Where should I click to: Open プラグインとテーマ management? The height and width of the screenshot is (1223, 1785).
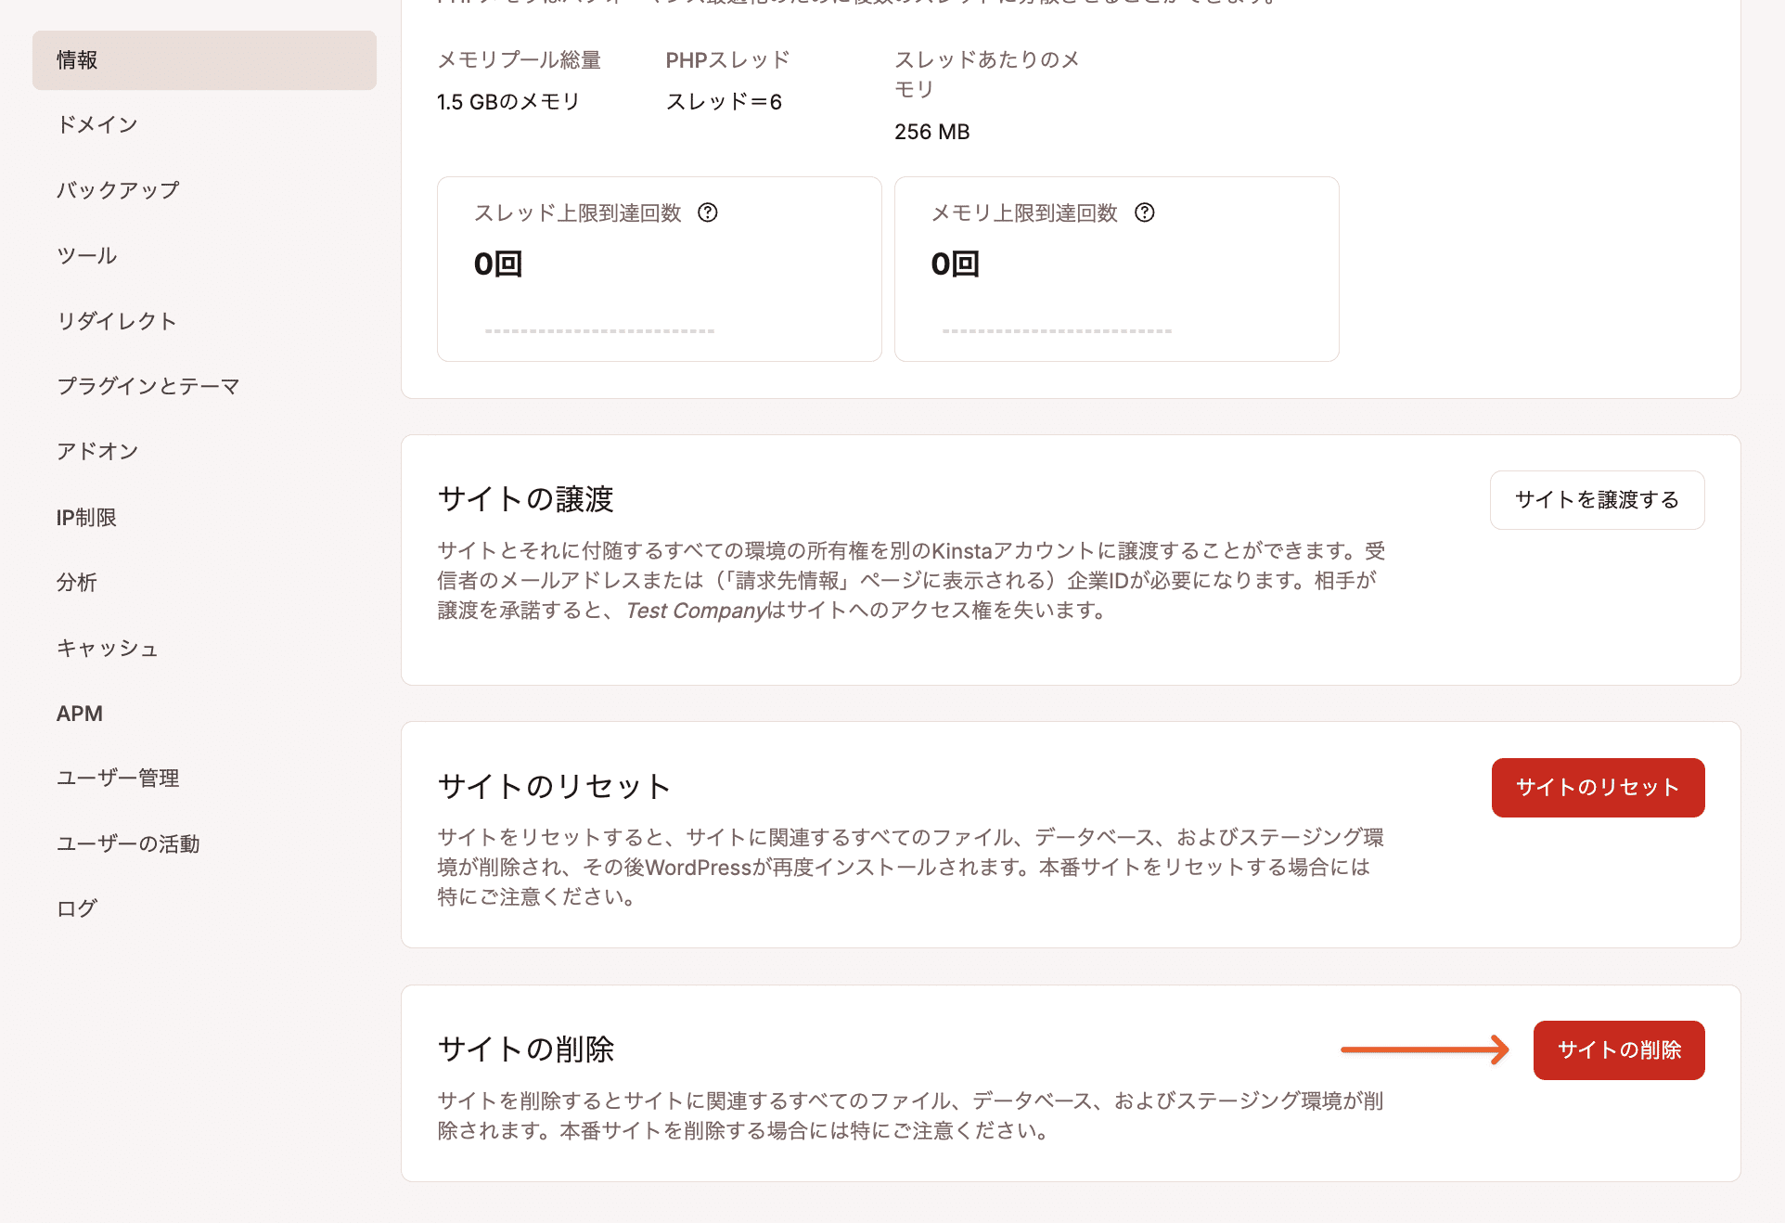148,386
